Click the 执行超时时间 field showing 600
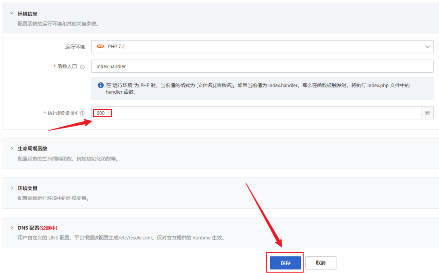Image resolution: width=439 pixels, height=273 pixels. tap(257, 113)
